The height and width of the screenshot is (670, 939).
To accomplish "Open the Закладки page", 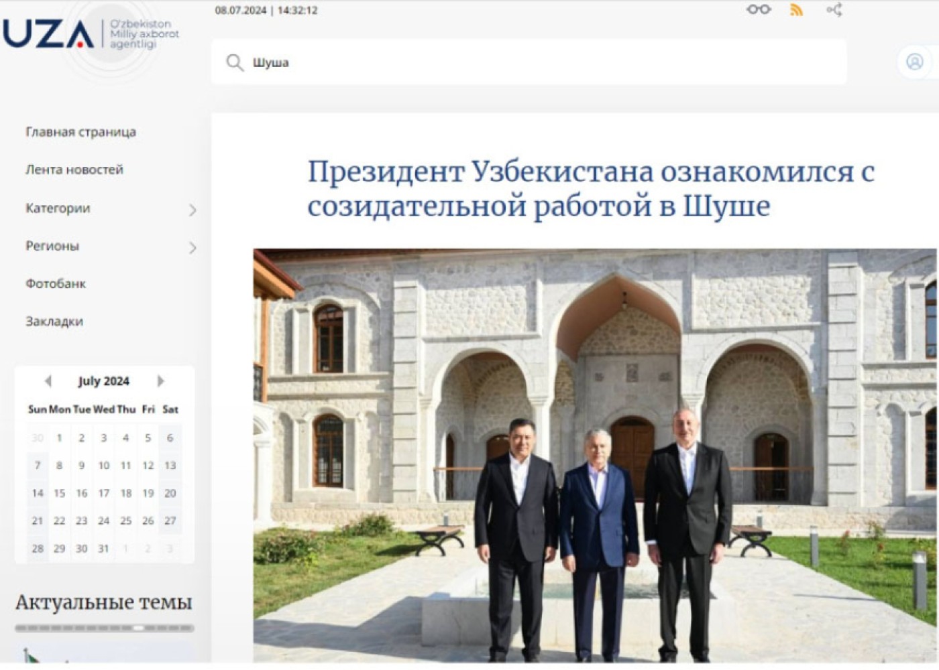I will (54, 321).
